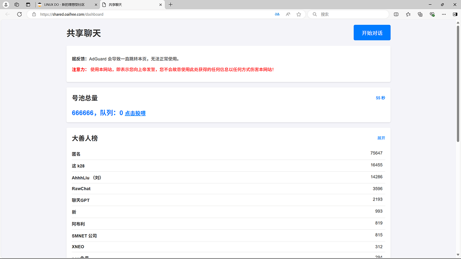Open the split screen icon
This screenshot has width=461, height=259.
click(x=396, y=14)
